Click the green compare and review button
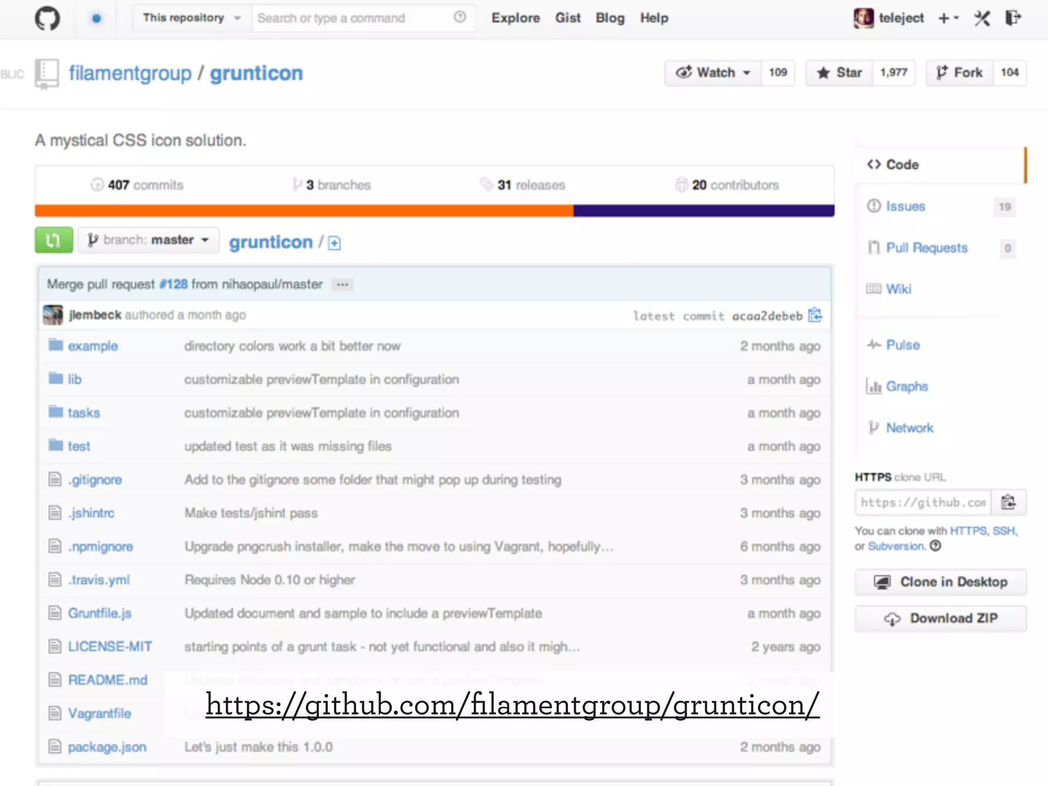Viewport: 1048px width, 786px height. [x=54, y=240]
